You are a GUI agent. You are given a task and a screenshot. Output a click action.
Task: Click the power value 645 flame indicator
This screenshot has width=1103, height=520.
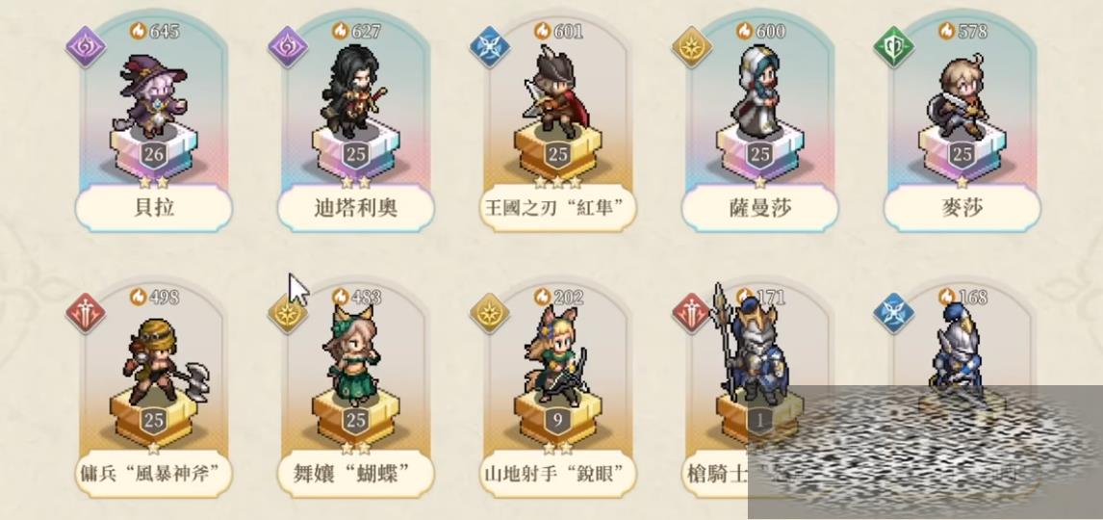155,31
